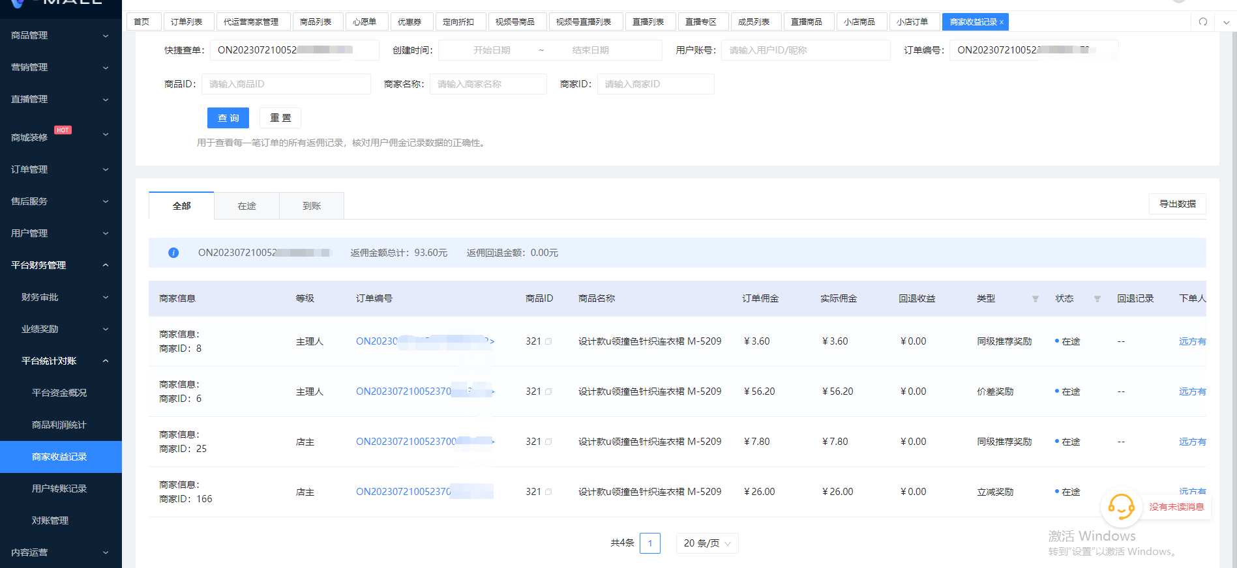Click the blue 查询 search button
The width and height of the screenshot is (1237, 568).
(228, 118)
